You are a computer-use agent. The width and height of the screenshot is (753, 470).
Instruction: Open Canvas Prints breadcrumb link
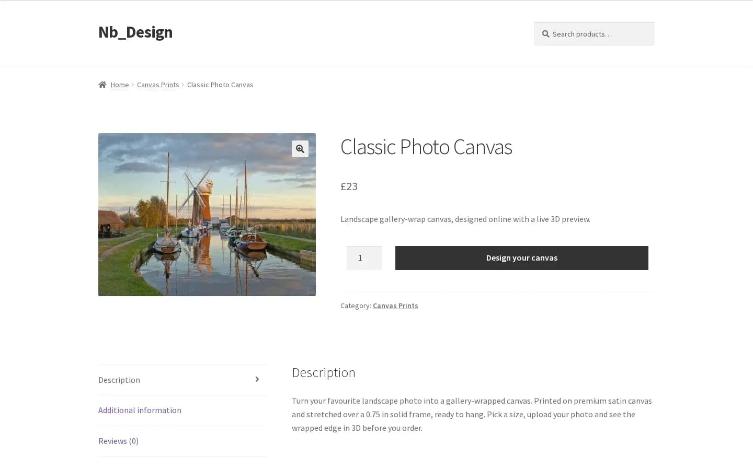[158, 85]
